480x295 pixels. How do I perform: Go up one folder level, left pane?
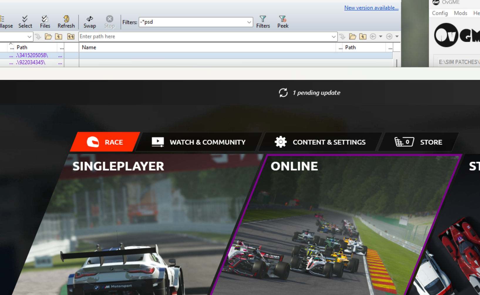pos(59,36)
